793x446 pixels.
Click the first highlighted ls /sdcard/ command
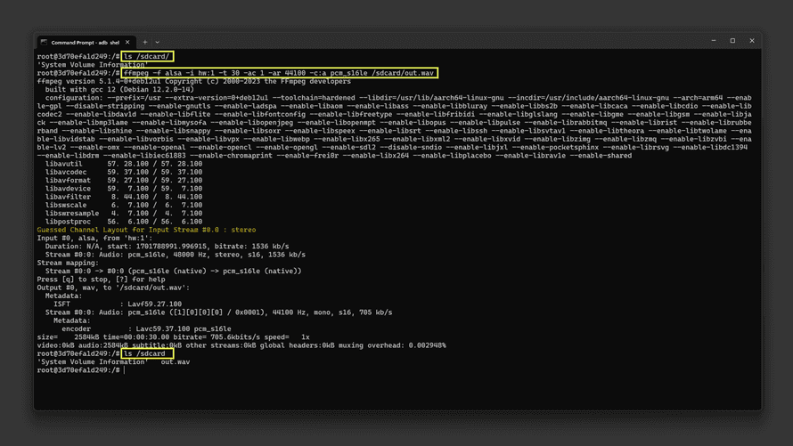click(x=148, y=56)
